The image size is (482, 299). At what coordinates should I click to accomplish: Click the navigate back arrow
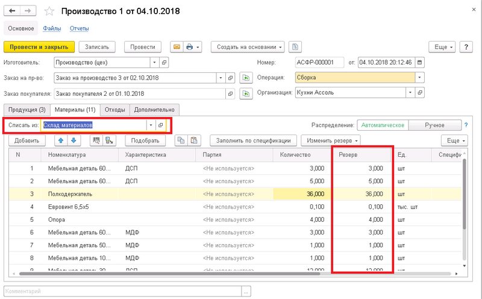[x=13, y=11]
